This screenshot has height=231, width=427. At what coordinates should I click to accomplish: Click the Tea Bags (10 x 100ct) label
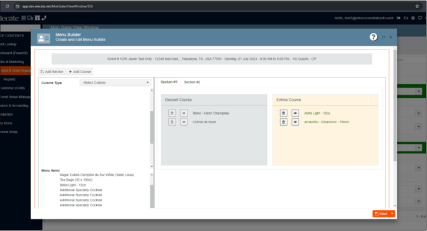point(76,180)
